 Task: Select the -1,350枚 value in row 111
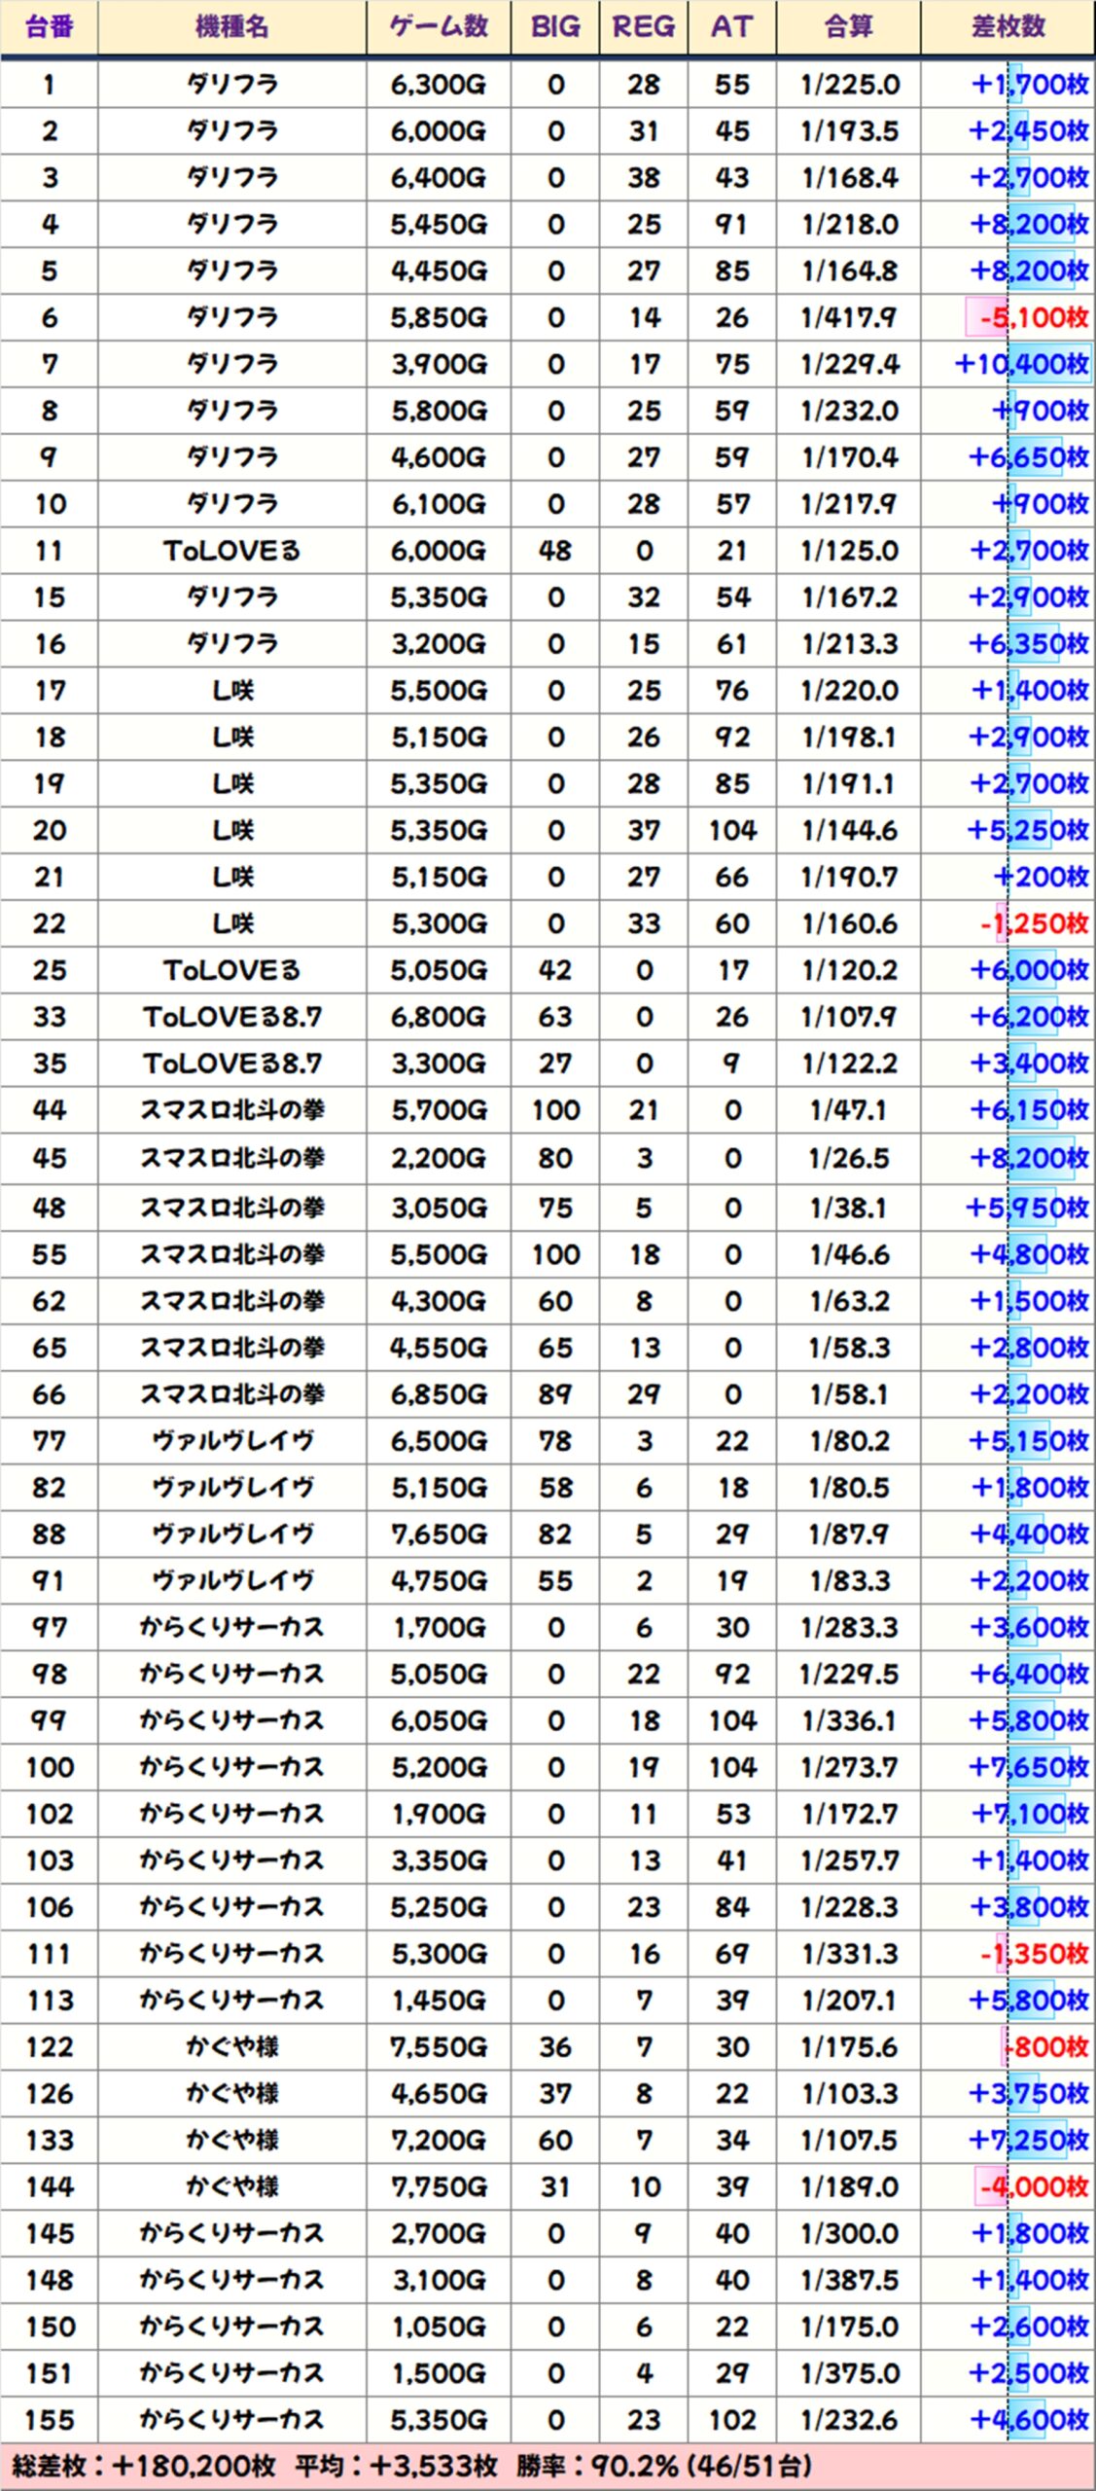tap(1034, 1954)
